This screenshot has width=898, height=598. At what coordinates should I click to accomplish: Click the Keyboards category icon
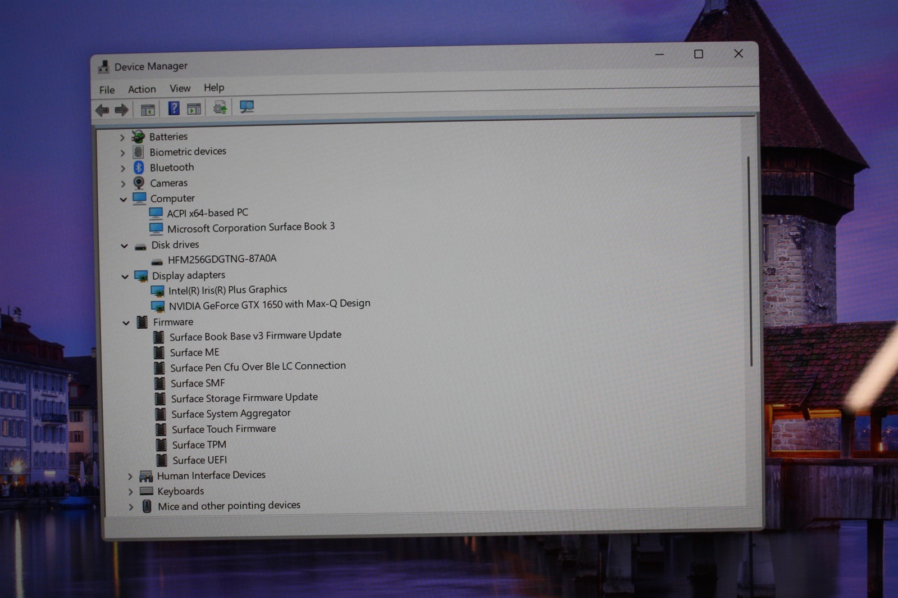pyautogui.click(x=147, y=491)
